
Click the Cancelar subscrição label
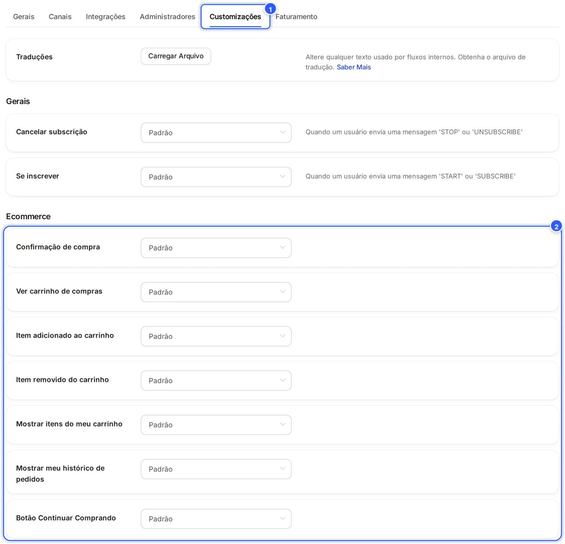[x=52, y=132]
